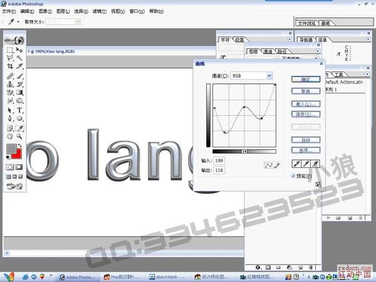Choose the pencil draw-curve mode icon
Screen dimensions: 376x282
(x=277, y=165)
